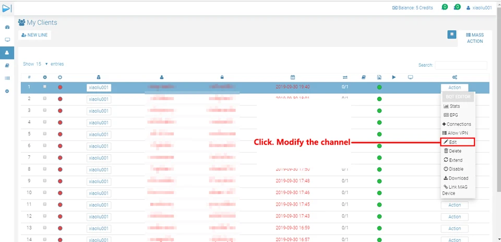Tick the checkbox in row 2
This screenshot has width=501, height=242.
pyautogui.click(x=45, y=99)
